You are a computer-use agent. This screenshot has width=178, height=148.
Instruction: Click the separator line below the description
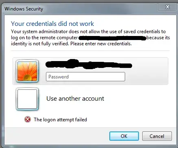coord(90,51)
